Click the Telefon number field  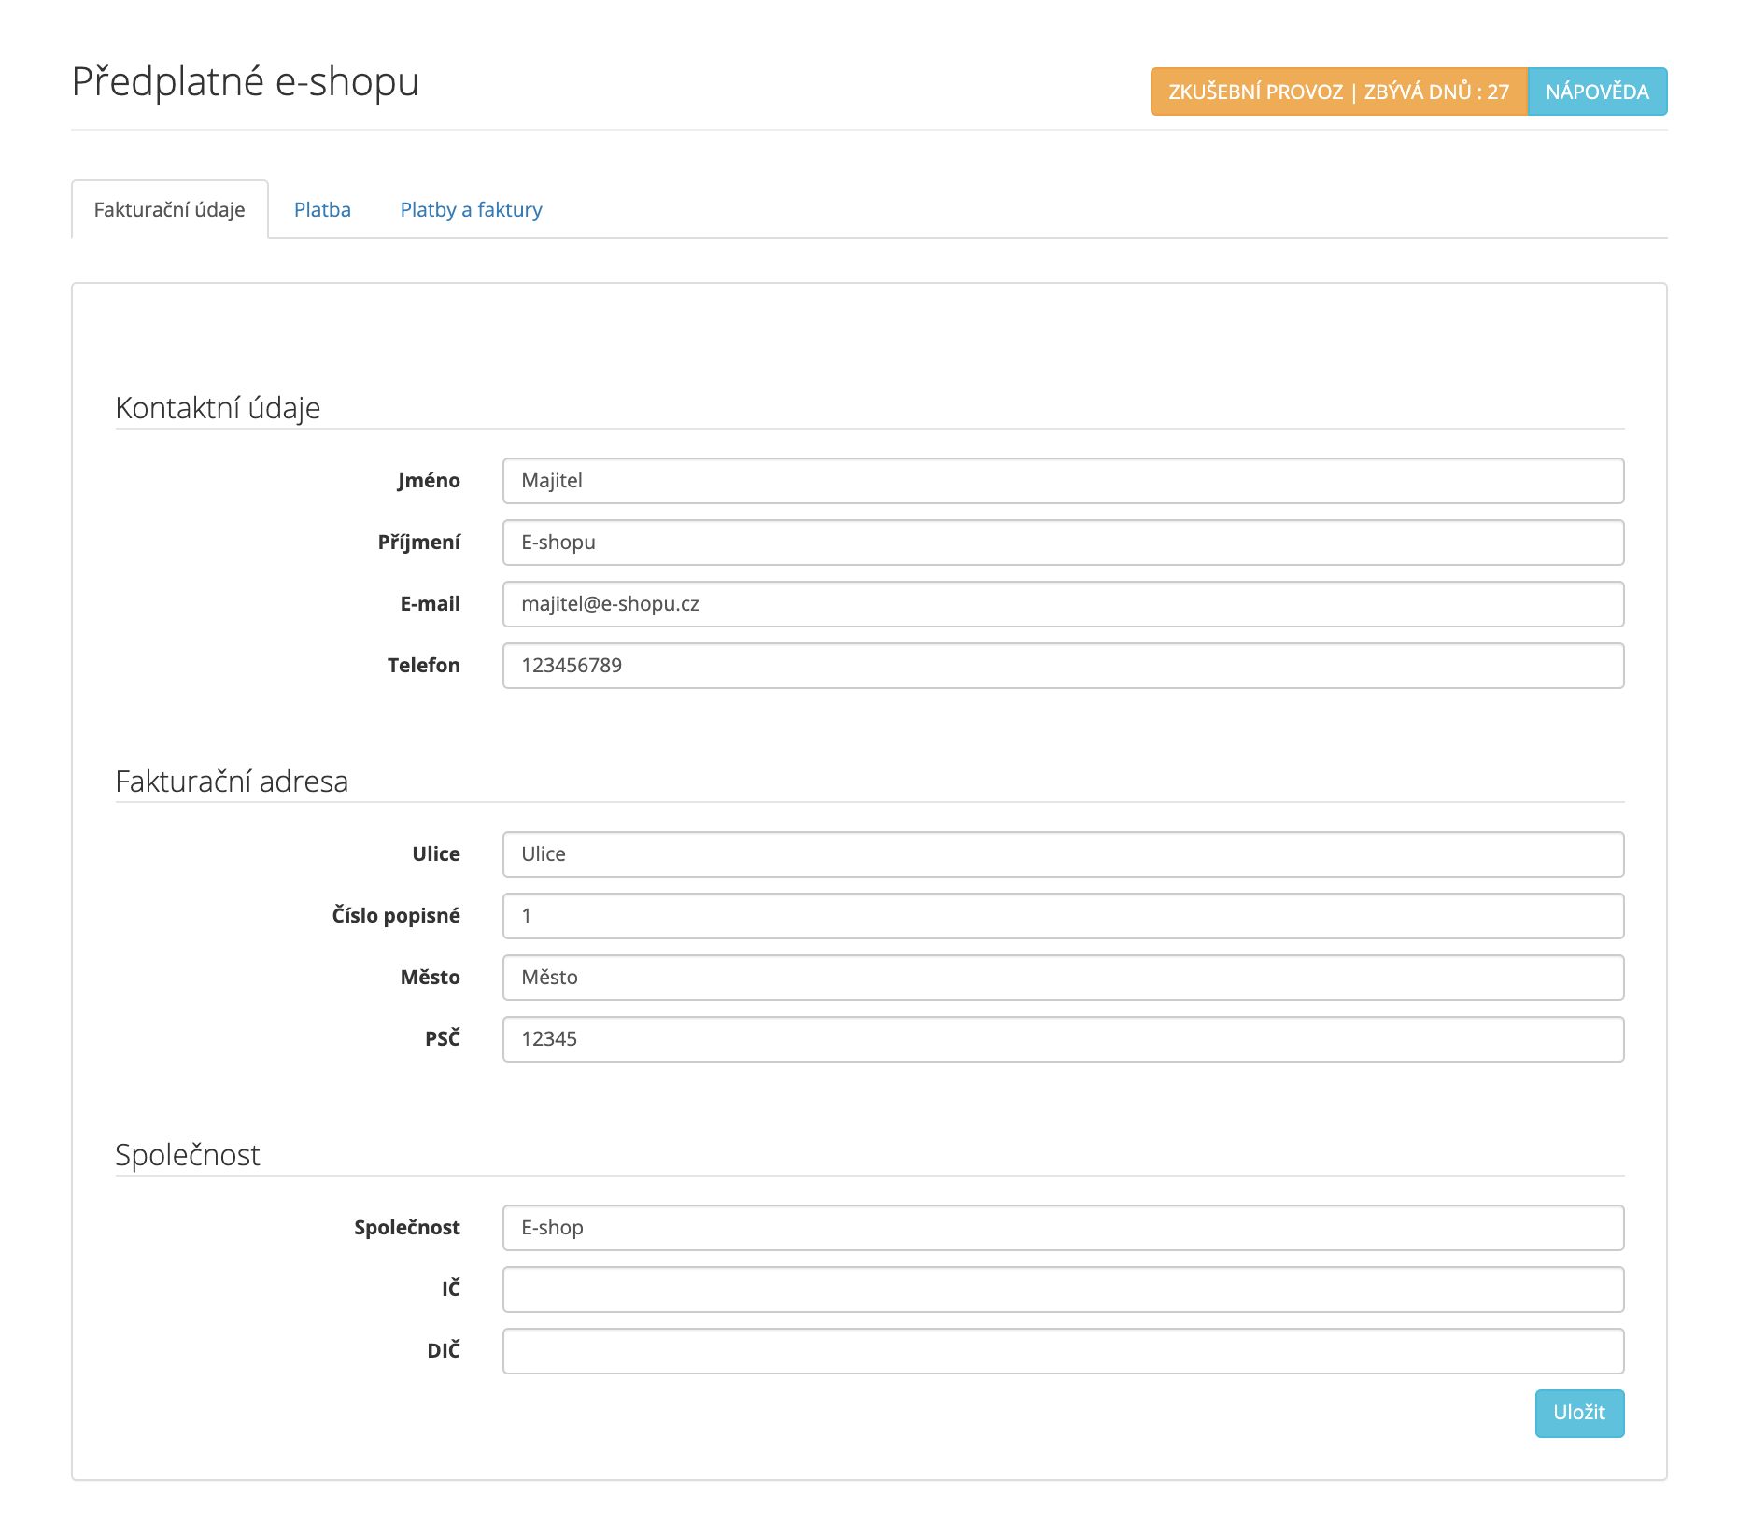[1063, 666]
